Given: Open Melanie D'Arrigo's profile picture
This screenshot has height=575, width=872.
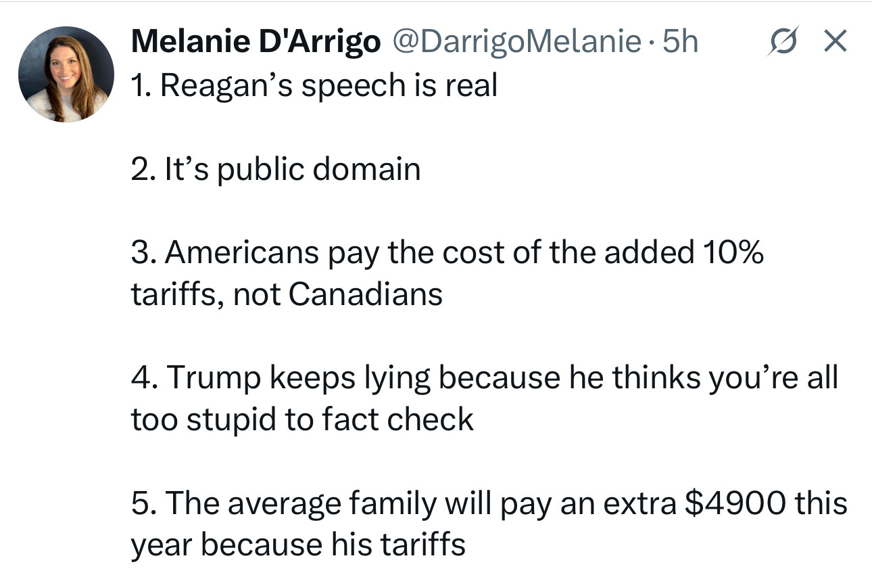Looking at the screenshot, I should [x=66, y=74].
